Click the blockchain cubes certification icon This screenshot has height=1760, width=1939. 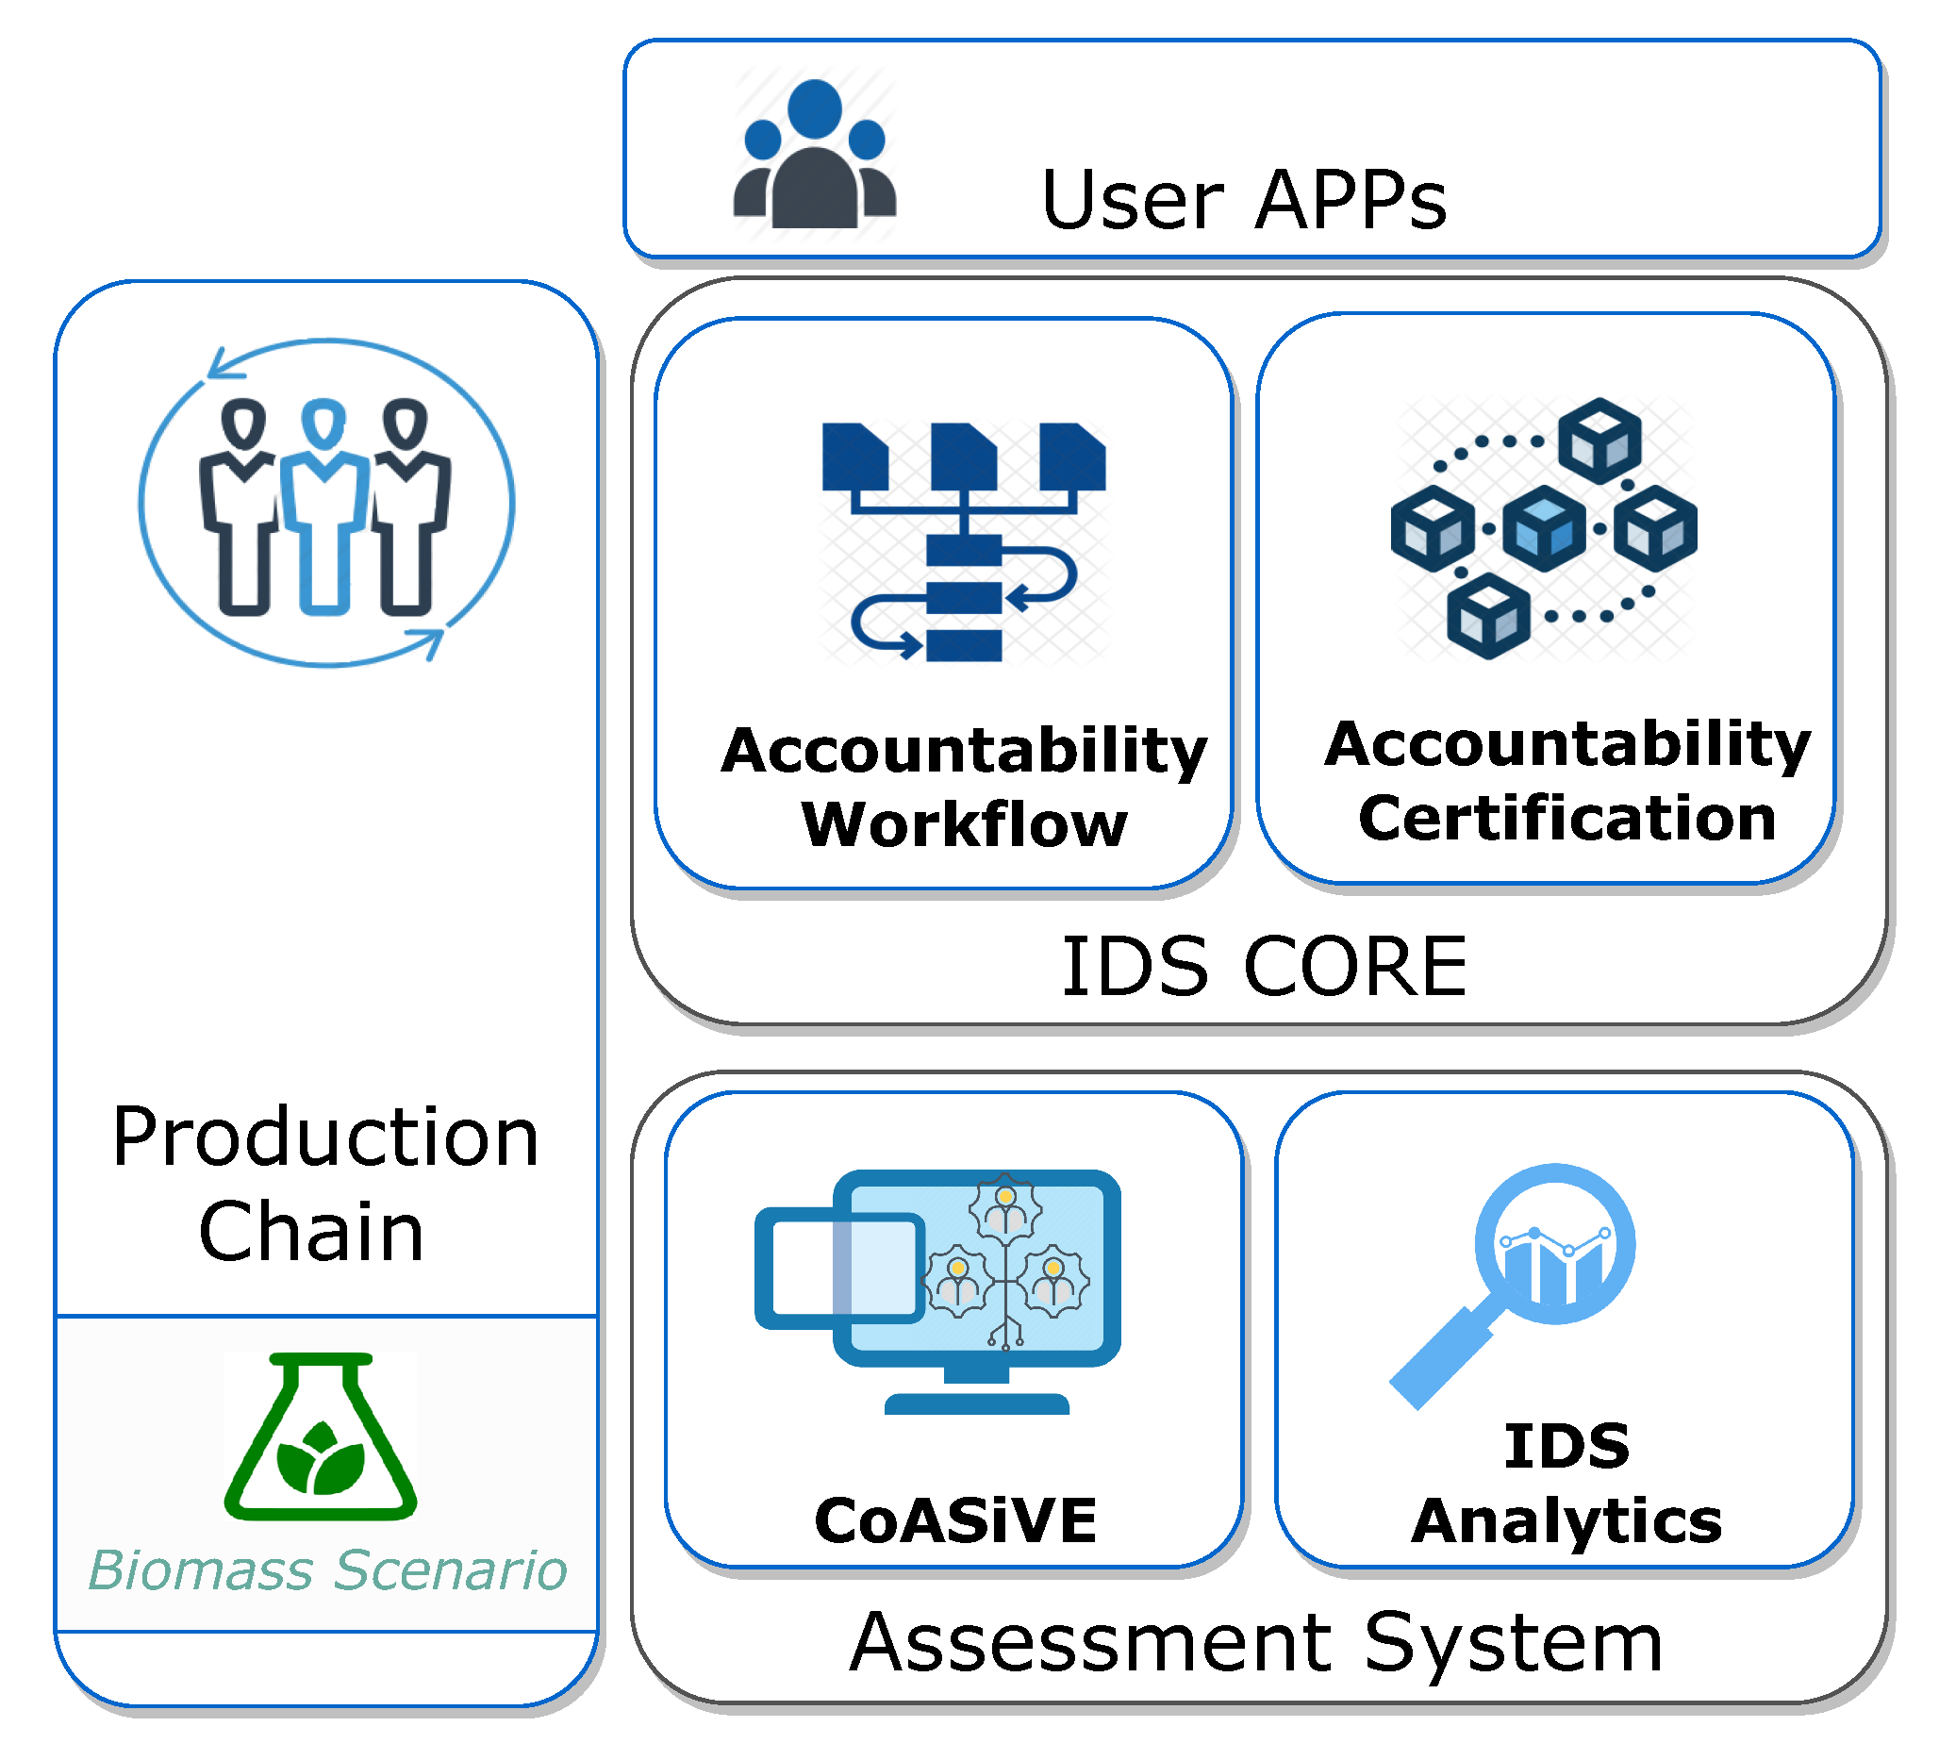pos(1544,528)
